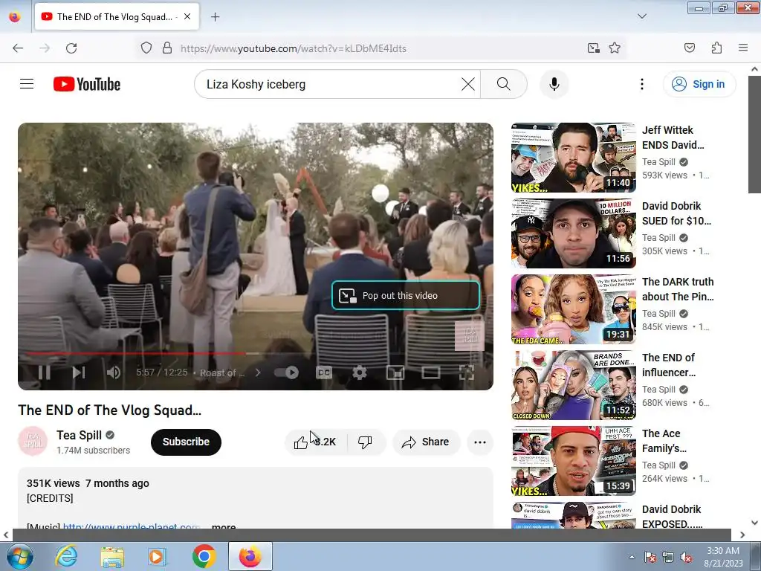Launch Internet Explorer from taskbar

(66, 556)
